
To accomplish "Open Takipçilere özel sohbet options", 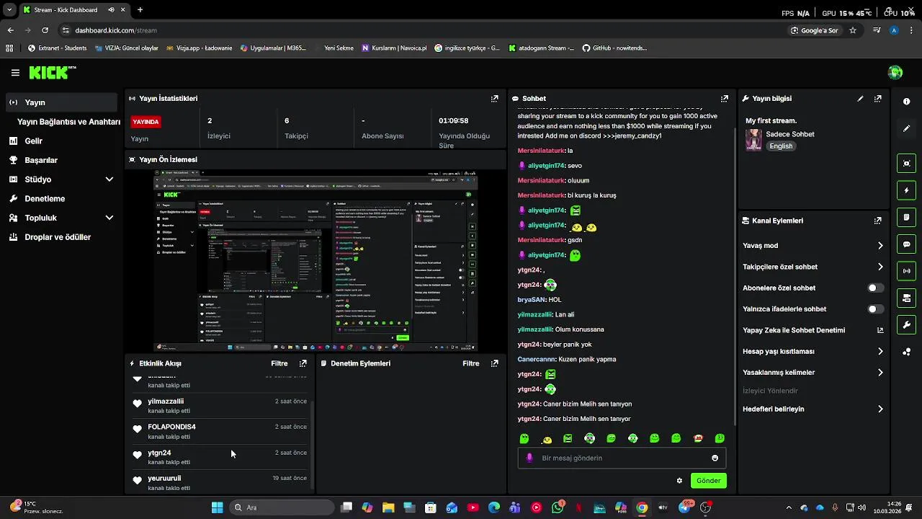I will pyautogui.click(x=813, y=267).
